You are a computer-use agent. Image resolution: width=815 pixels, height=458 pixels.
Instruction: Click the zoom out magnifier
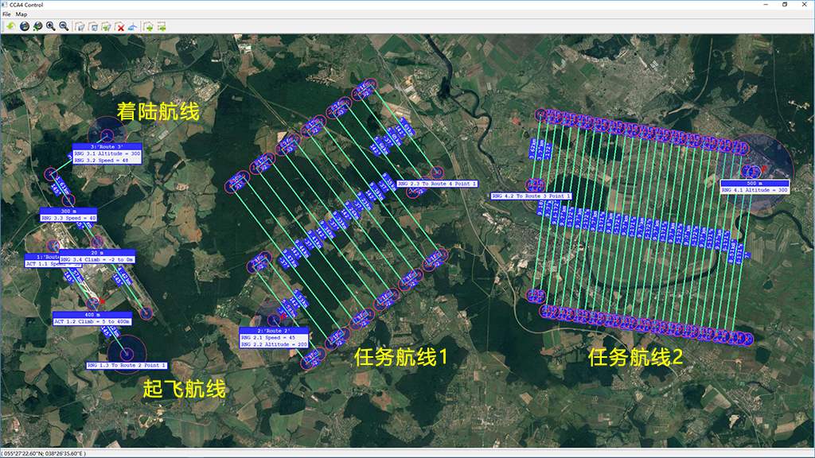[x=64, y=26]
